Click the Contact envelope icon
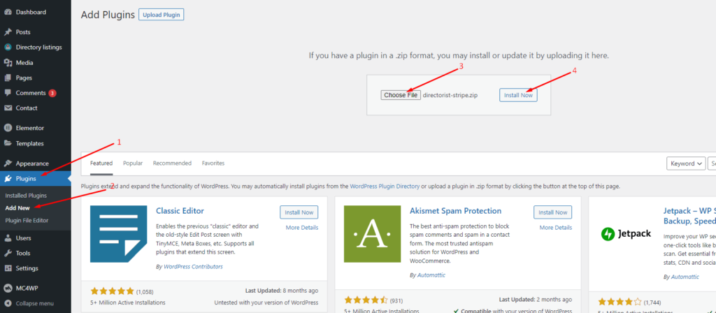716x313 pixels. pyautogui.click(x=8, y=108)
